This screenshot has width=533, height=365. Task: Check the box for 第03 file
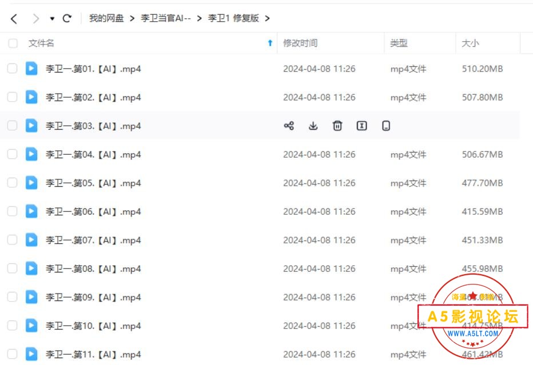(x=12, y=125)
